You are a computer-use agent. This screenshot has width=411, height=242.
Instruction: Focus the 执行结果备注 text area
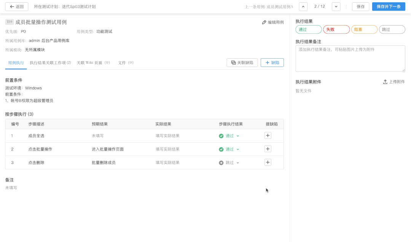[350, 59]
